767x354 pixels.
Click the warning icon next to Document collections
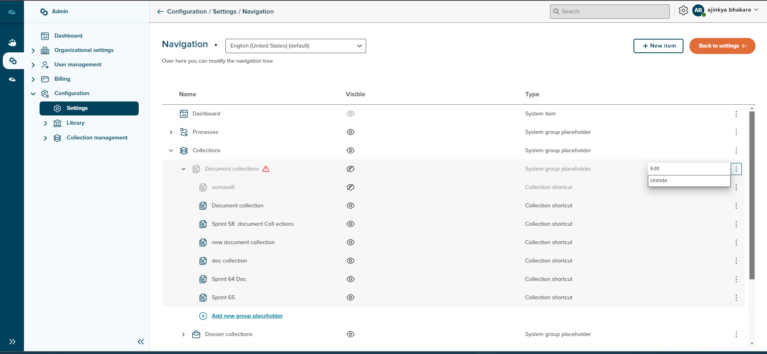tap(266, 169)
